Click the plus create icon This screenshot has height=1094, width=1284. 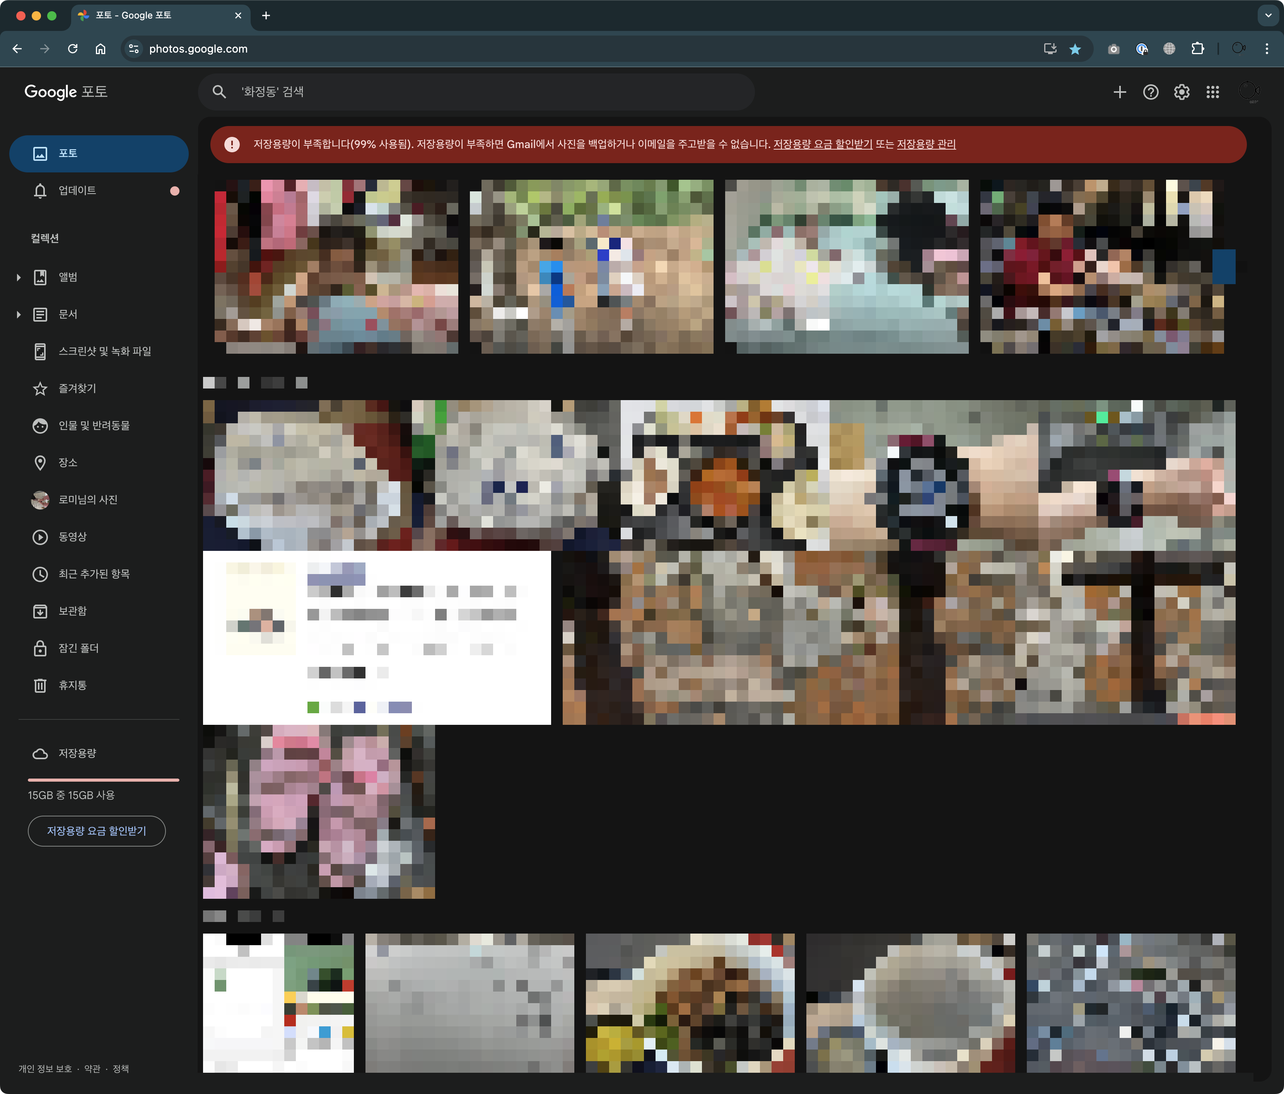tap(1119, 92)
